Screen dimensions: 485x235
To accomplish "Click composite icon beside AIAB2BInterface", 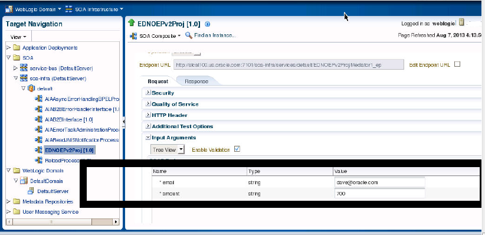I will (39, 119).
